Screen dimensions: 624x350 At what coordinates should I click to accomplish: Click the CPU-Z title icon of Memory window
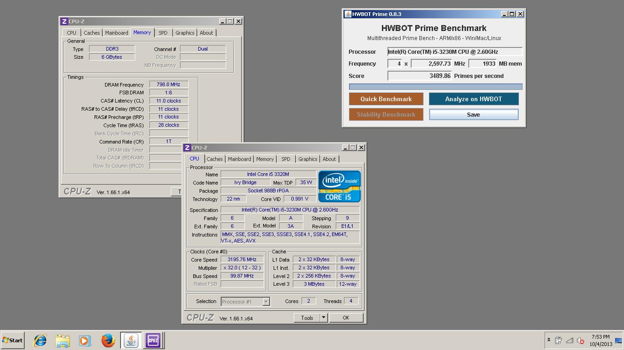point(64,21)
